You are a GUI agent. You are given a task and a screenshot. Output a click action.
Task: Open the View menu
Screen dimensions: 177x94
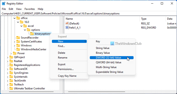[19, 9]
